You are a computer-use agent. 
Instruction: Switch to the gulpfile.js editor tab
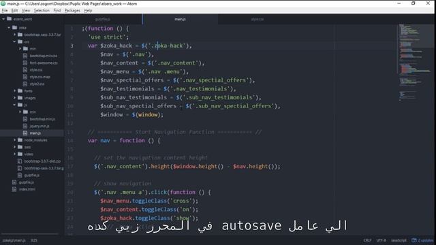103,19
